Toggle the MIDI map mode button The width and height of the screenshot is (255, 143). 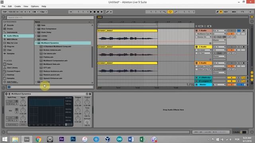[x=234, y=12]
